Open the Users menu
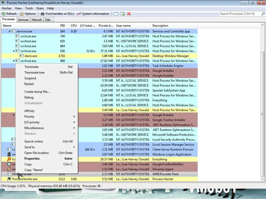This screenshot has height=199, width=266. 40,8
